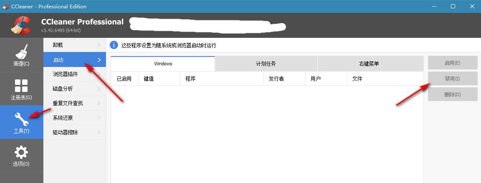Click the chevron beside 系统还原
Viewport: 481px width, 183px height.
pyautogui.click(x=99, y=118)
